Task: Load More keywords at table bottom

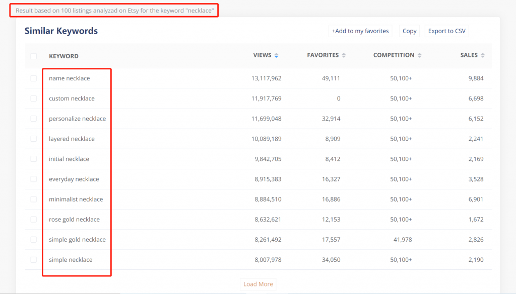Action: pos(258,284)
